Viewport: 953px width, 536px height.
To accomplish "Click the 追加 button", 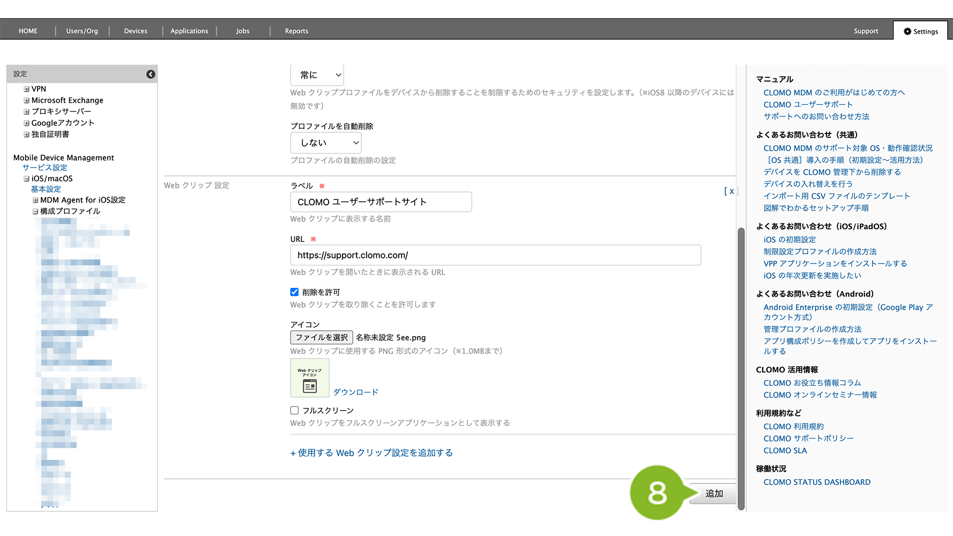I will (713, 494).
